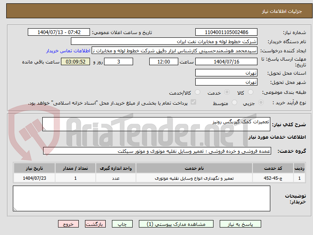
Task: Click the کد خدمت column header
Action: tap(273, 168)
